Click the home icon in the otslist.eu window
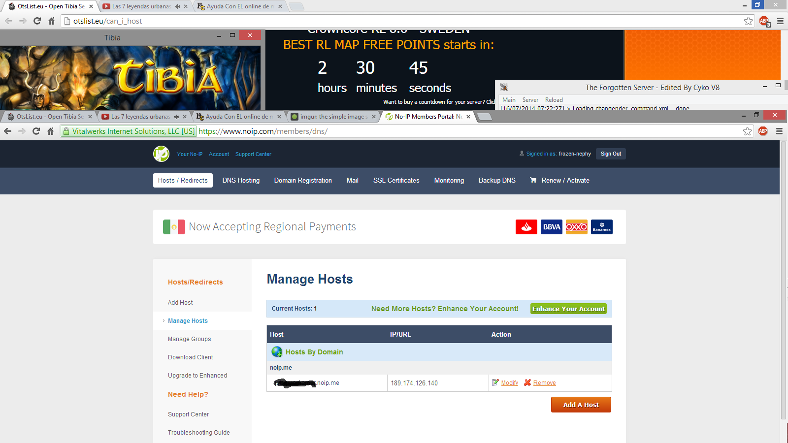 (x=51, y=21)
